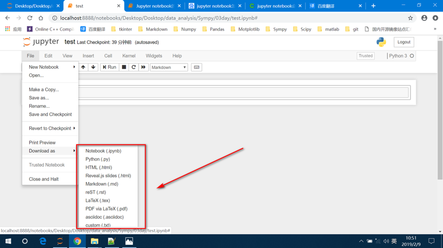The height and width of the screenshot is (248, 443).
Task: Open the File menu
Action: click(x=30, y=56)
